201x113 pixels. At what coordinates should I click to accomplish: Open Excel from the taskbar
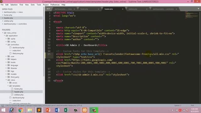pos(66,110)
